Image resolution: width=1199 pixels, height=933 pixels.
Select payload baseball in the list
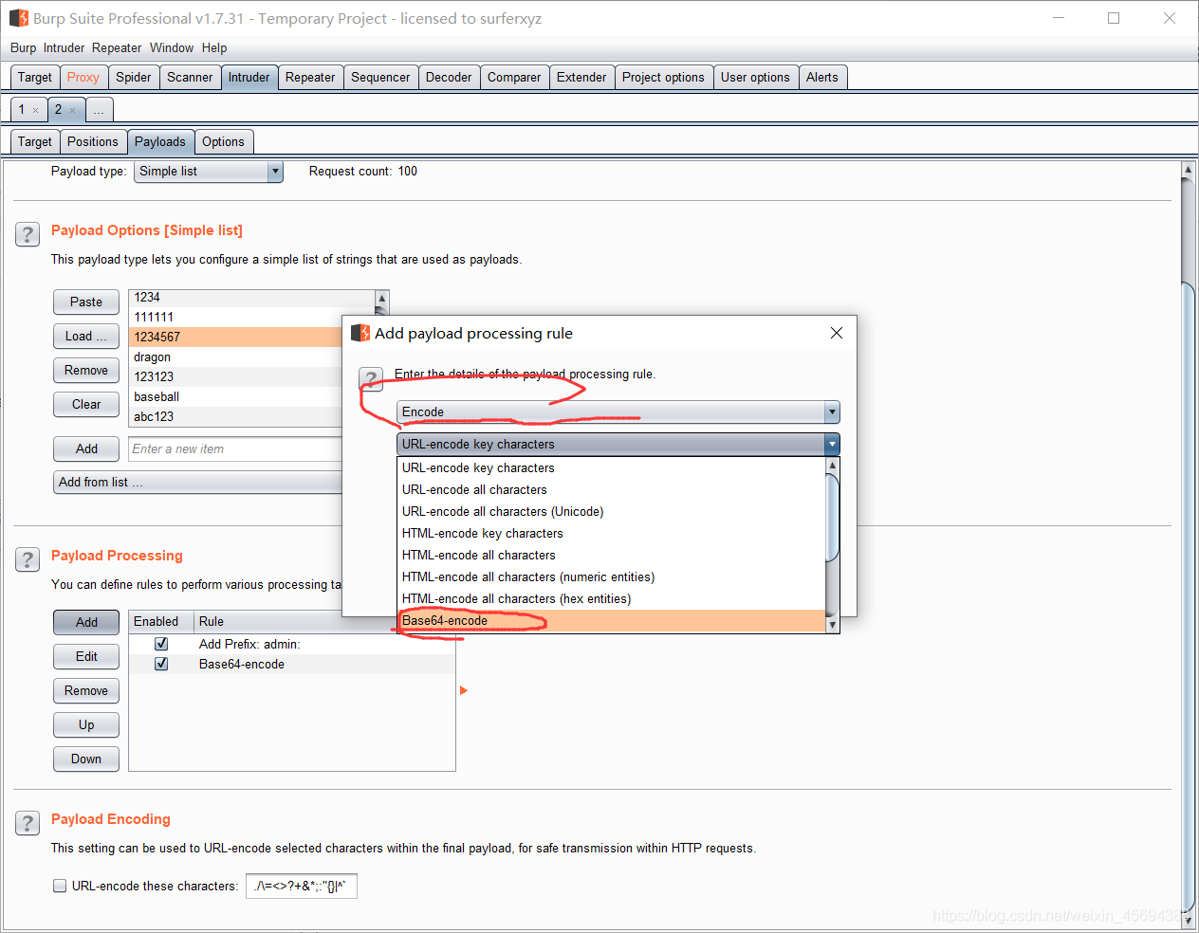(x=235, y=396)
